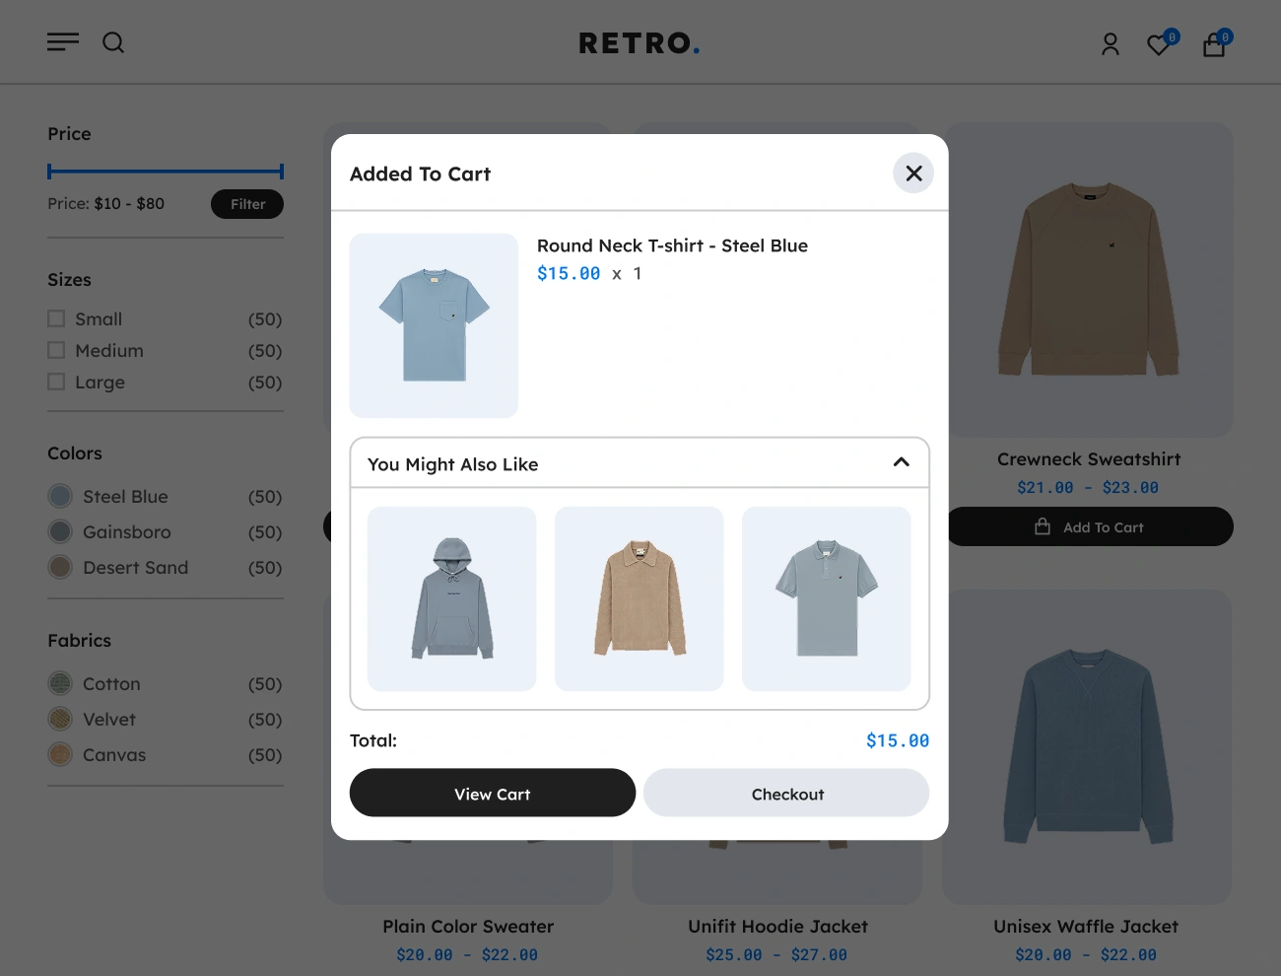Click the Cotton fabric label

point(111,683)
